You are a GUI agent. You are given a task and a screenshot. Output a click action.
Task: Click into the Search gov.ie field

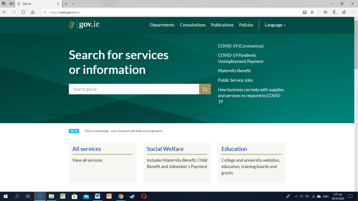click(134, 89)
